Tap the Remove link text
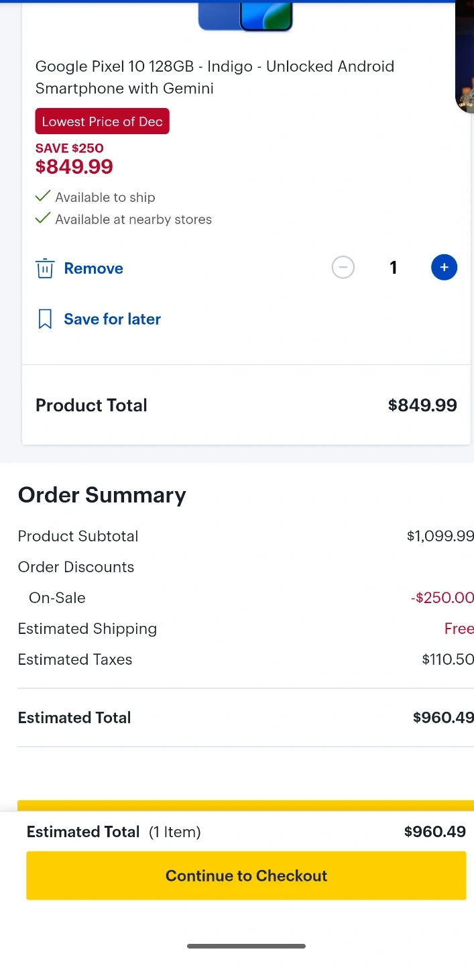The image size is (474, 966). click(93, 268)
